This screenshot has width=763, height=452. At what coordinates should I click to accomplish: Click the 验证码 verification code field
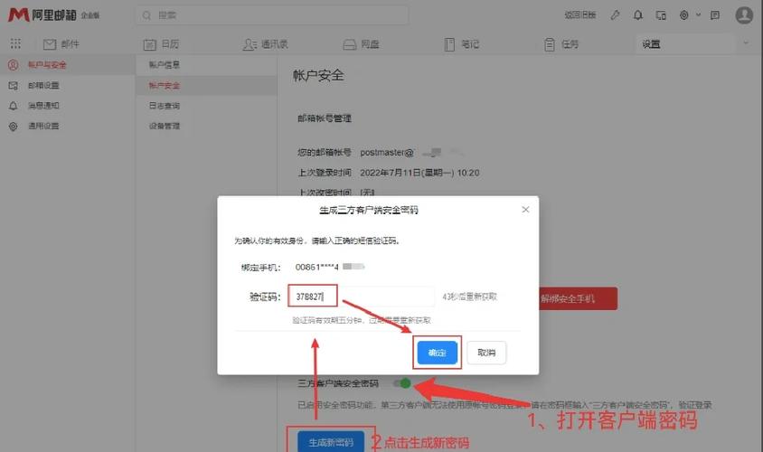[362, 297]
